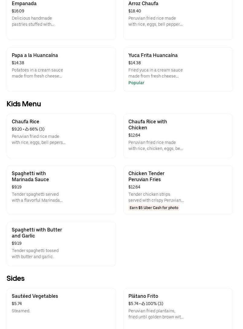Click Arroz Chaufa description text
The image size is (243, 329).
pyautogui.click(x=155, y=21)
